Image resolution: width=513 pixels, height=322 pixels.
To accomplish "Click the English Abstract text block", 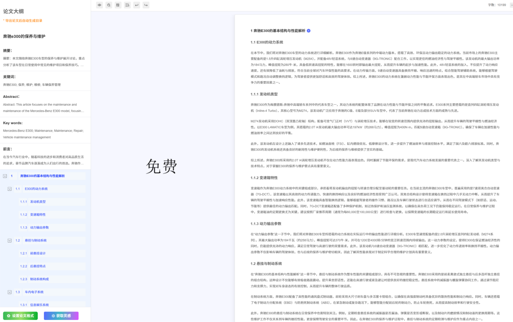I will tap(45, 107).
